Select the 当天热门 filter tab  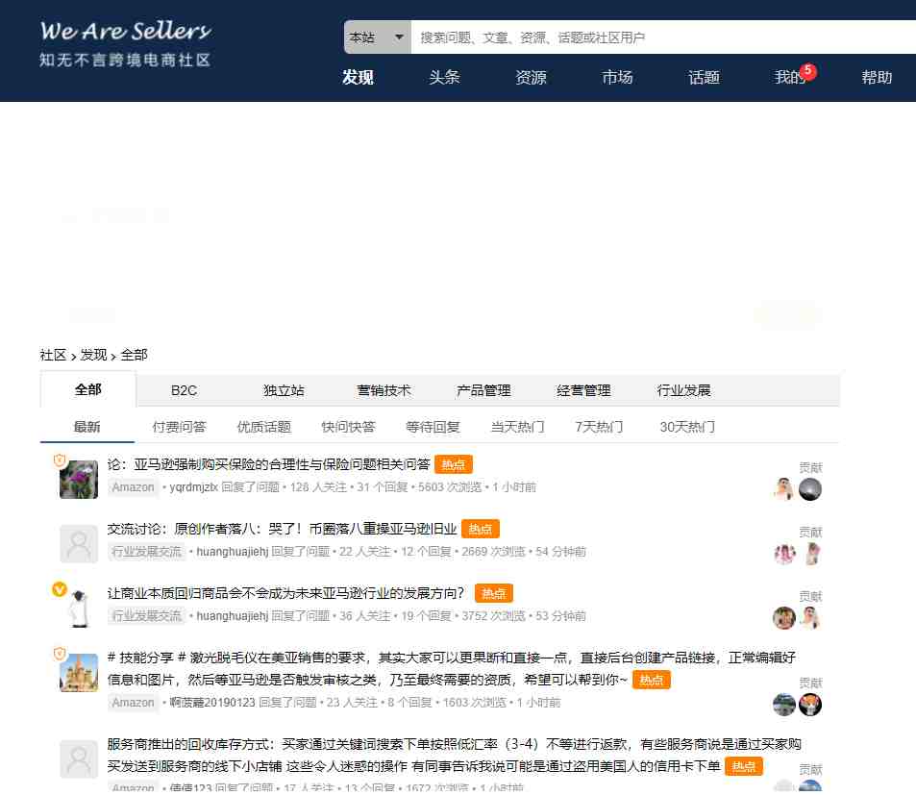(517, 427)
